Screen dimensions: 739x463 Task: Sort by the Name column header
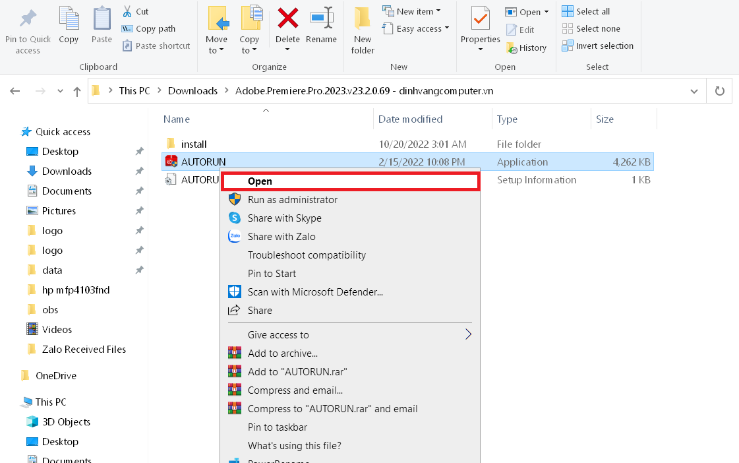tap(177, 119)
